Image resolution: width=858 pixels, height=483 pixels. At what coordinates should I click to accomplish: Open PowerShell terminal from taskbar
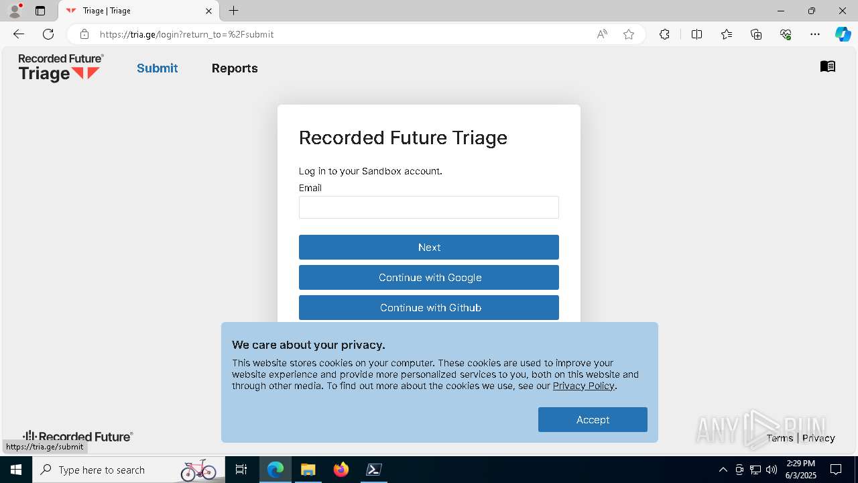pyautogui.click(x=374, y=470)
